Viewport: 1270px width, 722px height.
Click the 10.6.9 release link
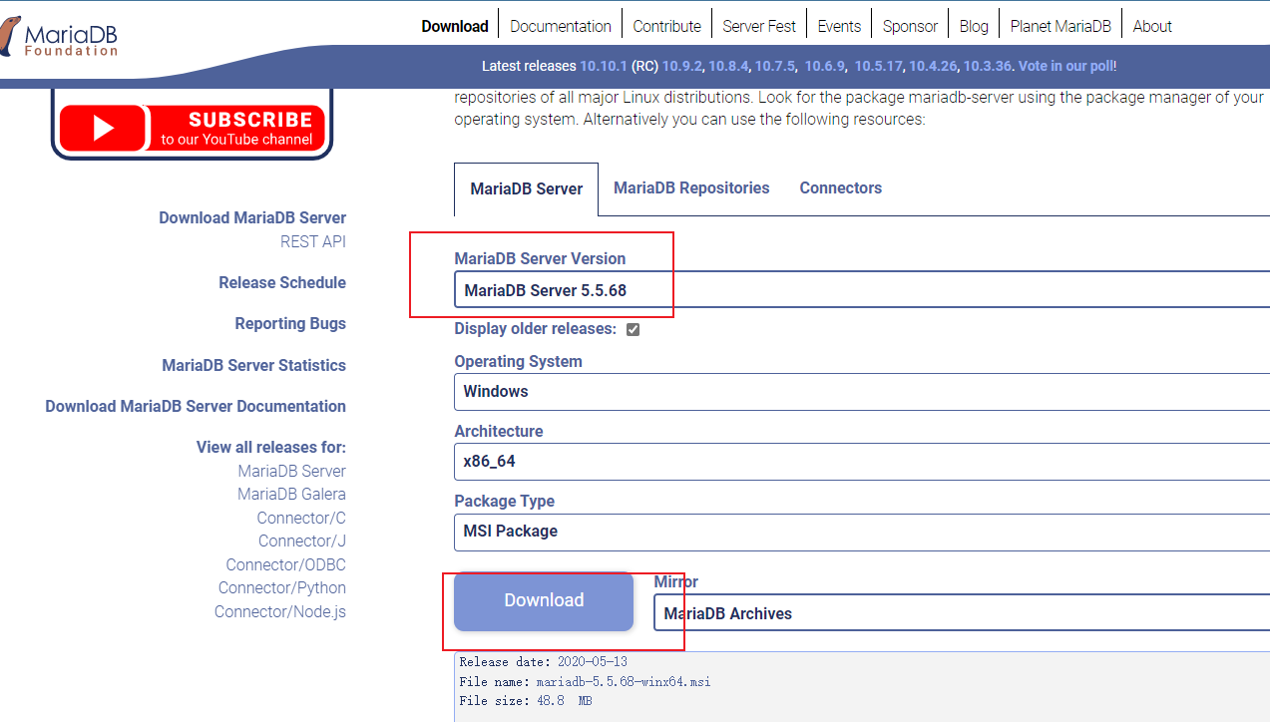tap(824, 66)
